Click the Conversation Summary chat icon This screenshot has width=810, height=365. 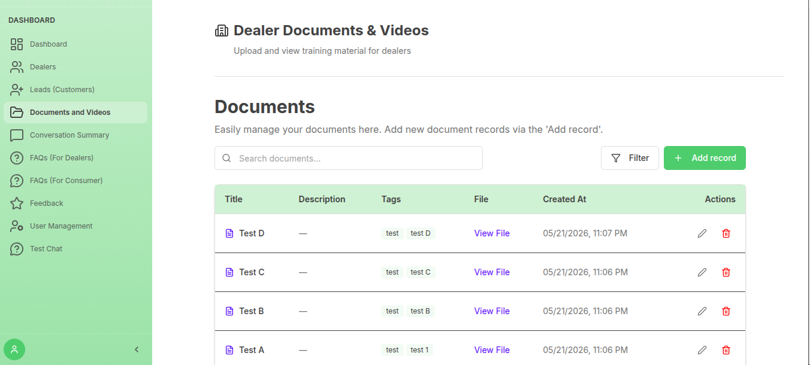pos(17,135)
